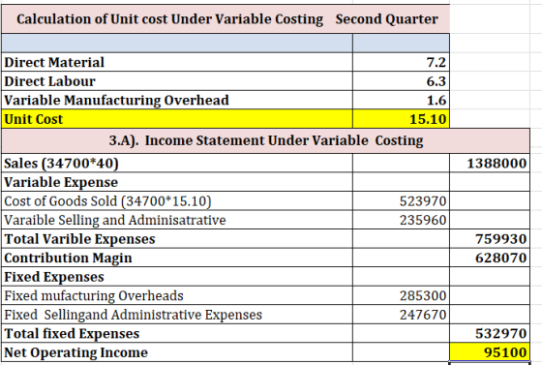This screenshot has height=365, width=542.
Task: Select 'Fixed mufacturing Overheads' cell
Action: pyautogui.click(x=177, y=295)
